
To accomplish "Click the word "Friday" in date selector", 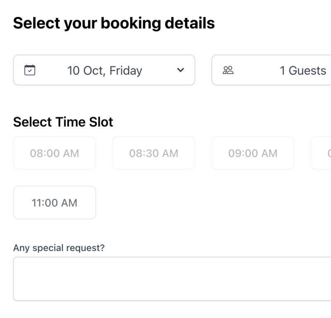I will [x=126, y=71].
